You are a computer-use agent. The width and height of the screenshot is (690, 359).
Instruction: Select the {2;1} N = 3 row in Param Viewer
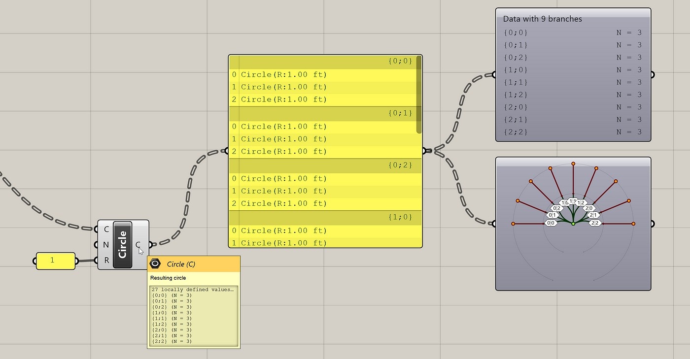(573, 119)
